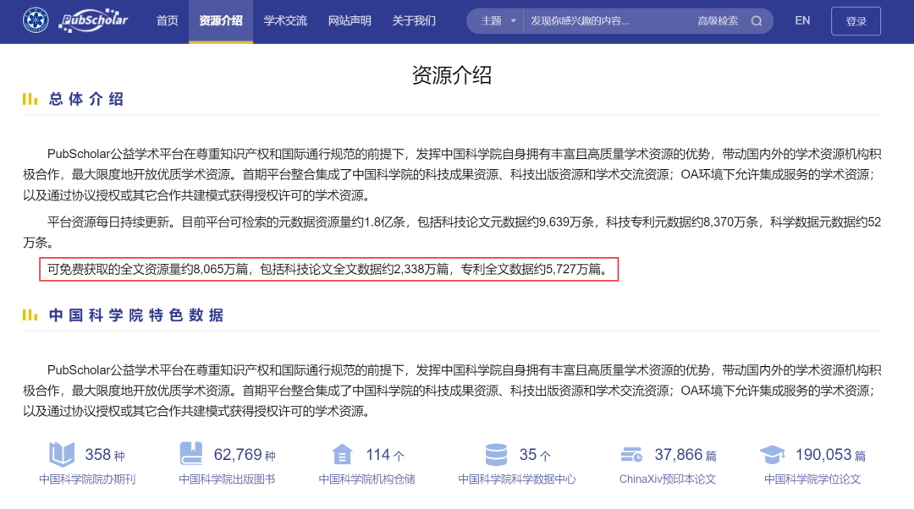Click the institution building icon beside 114

click(342, 454)
